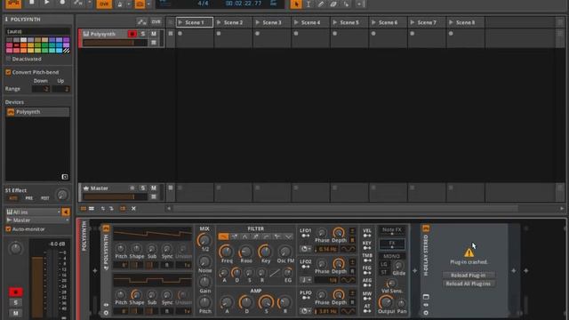Open PLFO sync mode dropdown

[306, 311]
